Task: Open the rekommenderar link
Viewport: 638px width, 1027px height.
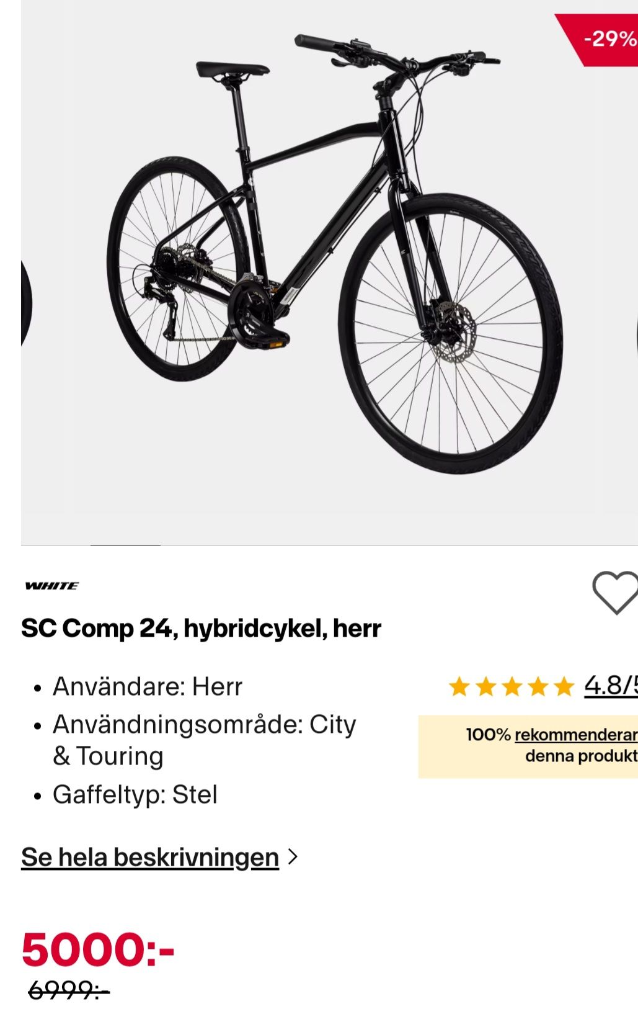Action: pyautogui.click(x=575, y=735)
